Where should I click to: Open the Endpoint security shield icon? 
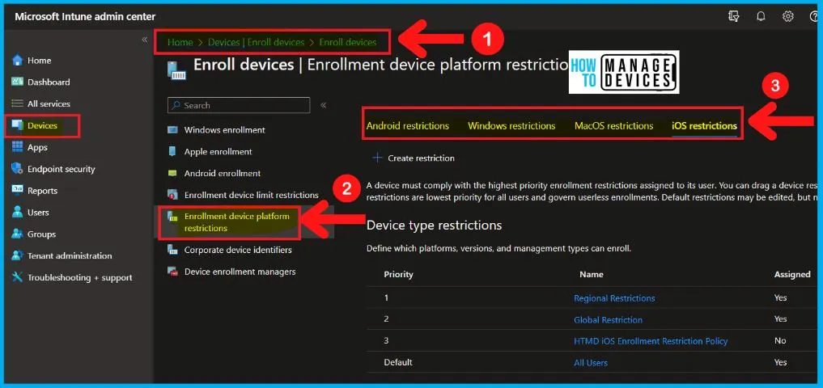click(x=18, y=169)
